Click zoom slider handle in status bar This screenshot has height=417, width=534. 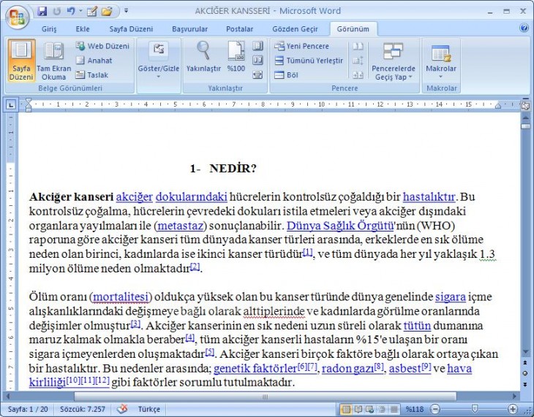click(x=474, y=409)
